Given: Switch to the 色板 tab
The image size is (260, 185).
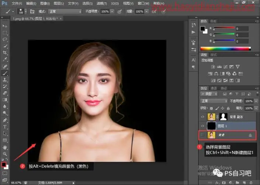Looking at the screenshot, I should (x=213, y=21).
